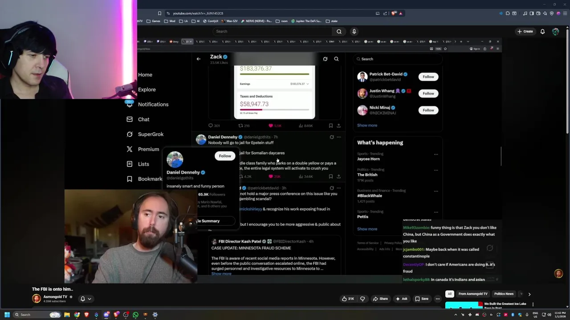Open the Lists icon in the X sidebar
Image resolution: width=570 pixels, height=320 pixels.
tap(130, 164)
